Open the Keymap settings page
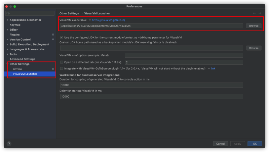This screenshot has height=152, width=269. (x=15, y=25)
